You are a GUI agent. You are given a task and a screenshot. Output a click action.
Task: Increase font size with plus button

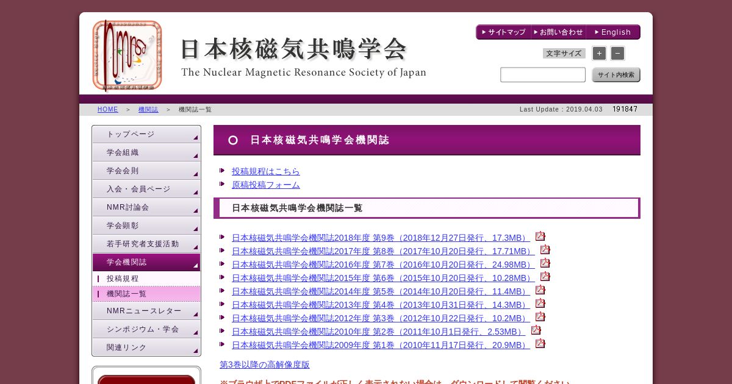[599, 54]
